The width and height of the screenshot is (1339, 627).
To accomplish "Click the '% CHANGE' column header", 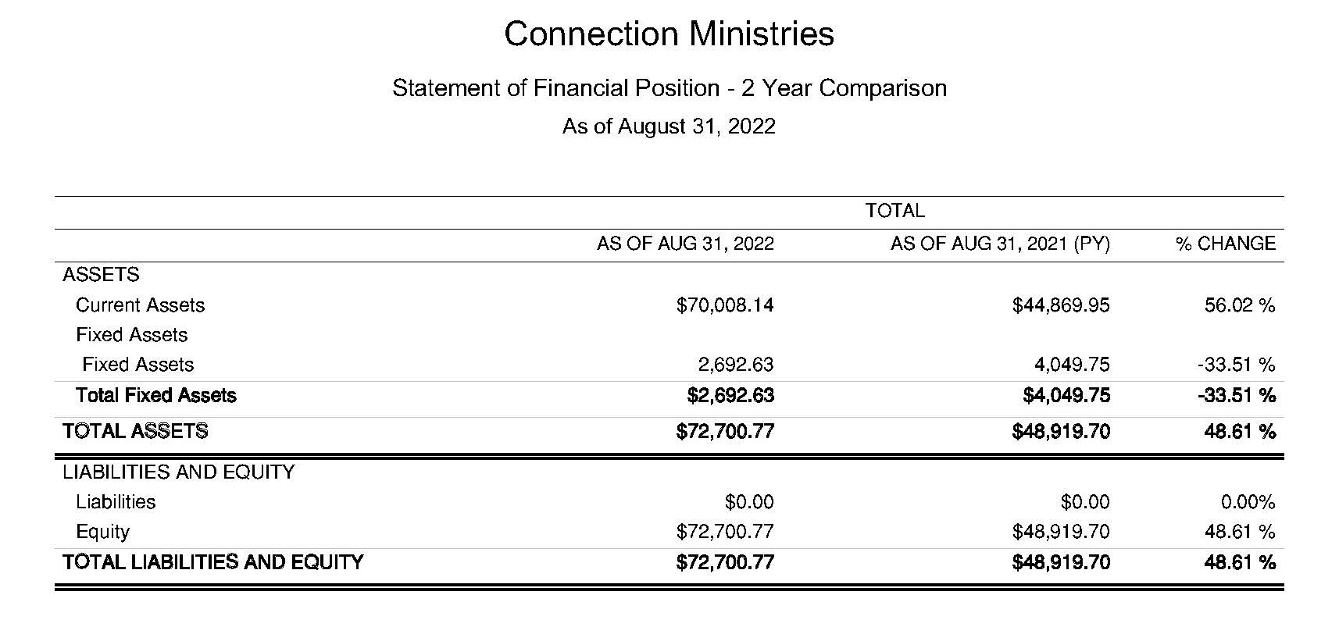I will [1225, 244].
